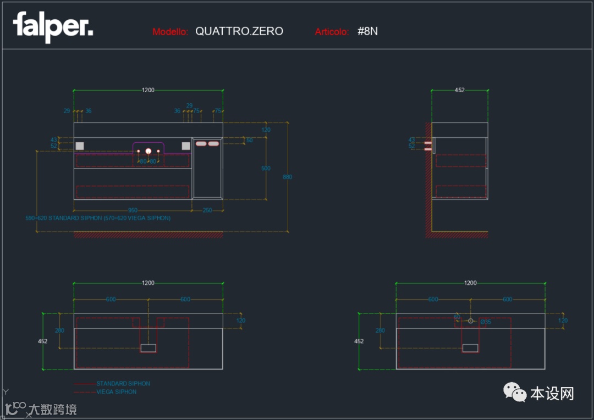Select the '500' vertical dimension text
Screen dimensions: 594x420
point(266,168)
